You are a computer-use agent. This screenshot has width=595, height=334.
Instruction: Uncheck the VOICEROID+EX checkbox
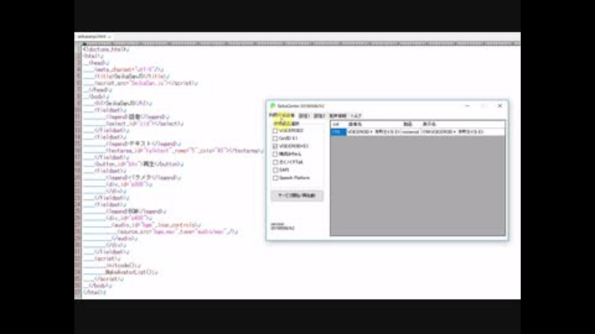[x=275, y=146]
